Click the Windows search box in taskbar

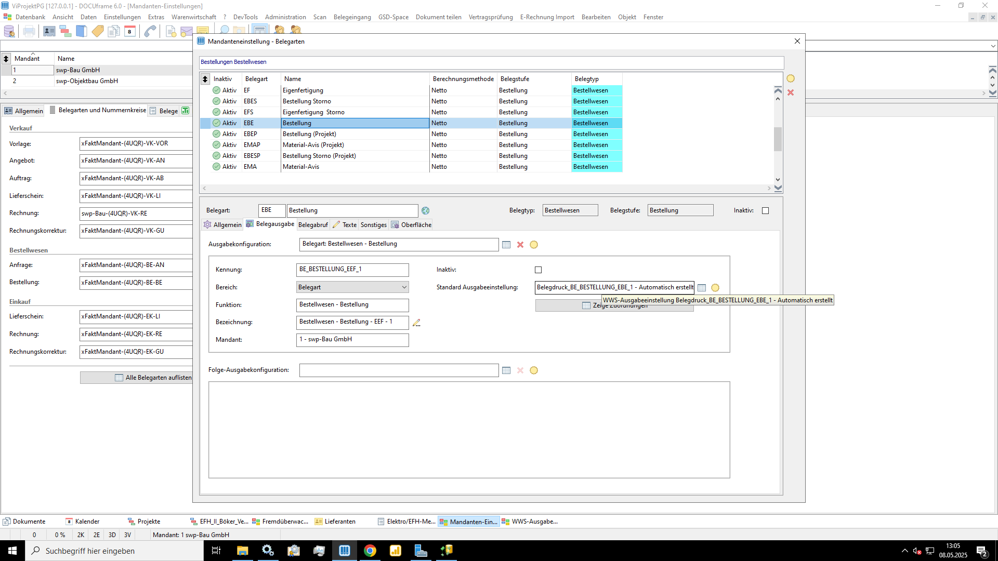tap(114, 551)
